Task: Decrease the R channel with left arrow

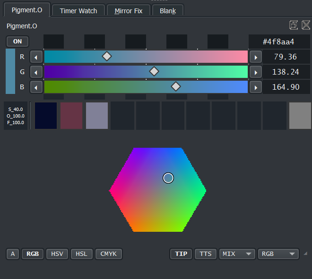Action: (36, 57)
